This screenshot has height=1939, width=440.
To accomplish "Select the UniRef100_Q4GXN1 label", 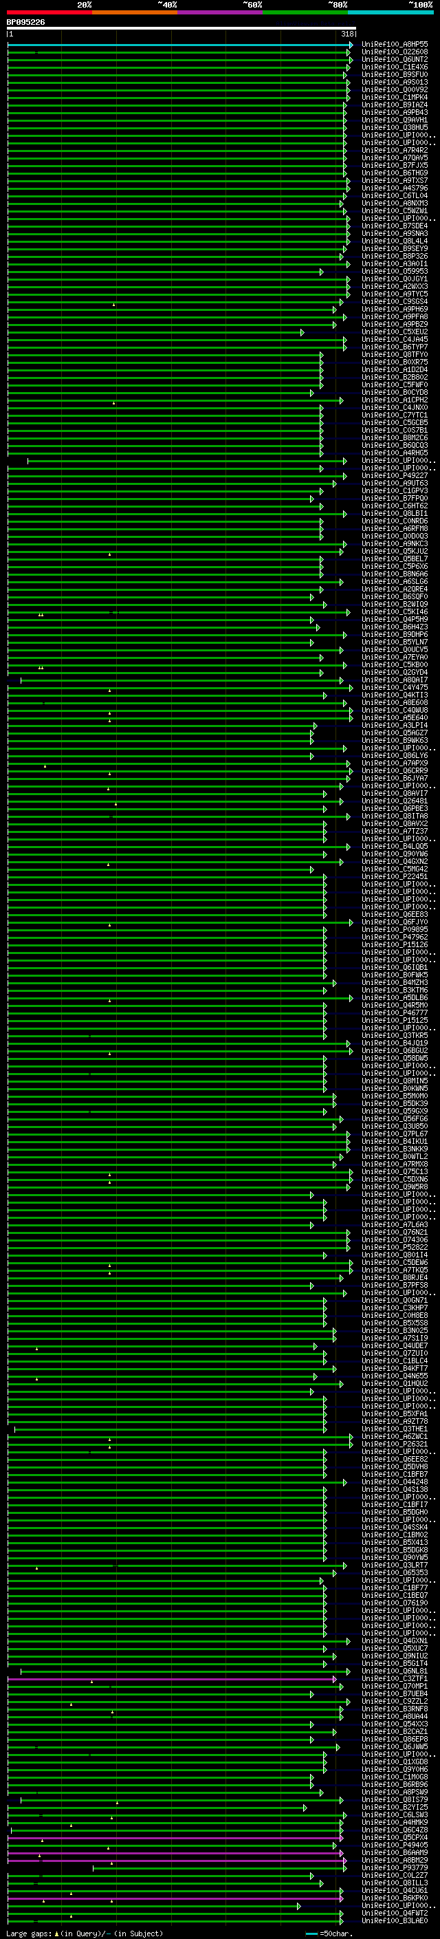I will point(395,1642).
